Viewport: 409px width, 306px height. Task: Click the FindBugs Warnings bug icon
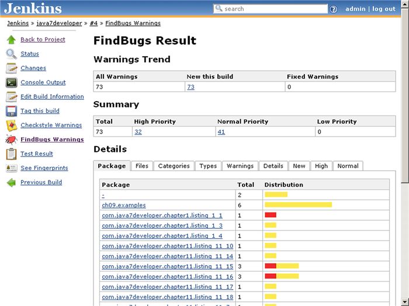(x=11, y=140)
